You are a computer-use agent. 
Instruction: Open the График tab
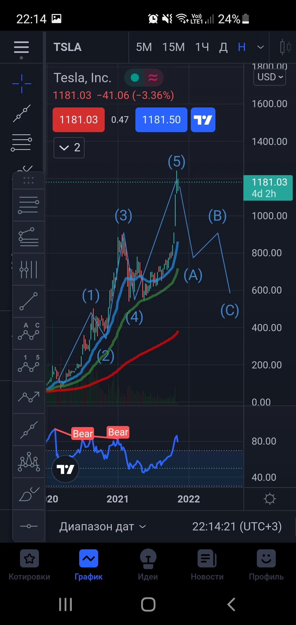[x=89, y=565]
